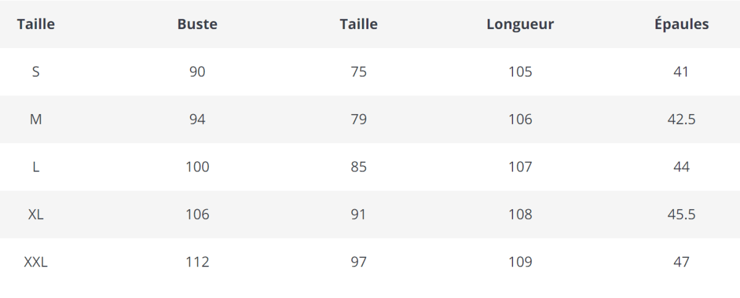This screenshot has height=298, width=740.
Task: Click the Épaules column header
Action: pyautogui.click(x=681, y=25)
